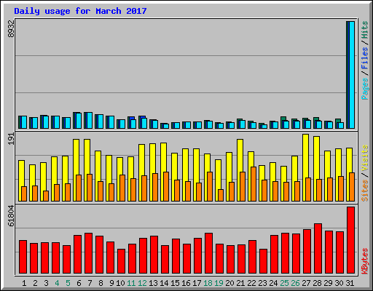Click day 23 on the x-axis
This screenshot has width=373, height=291.
(262, 283)
